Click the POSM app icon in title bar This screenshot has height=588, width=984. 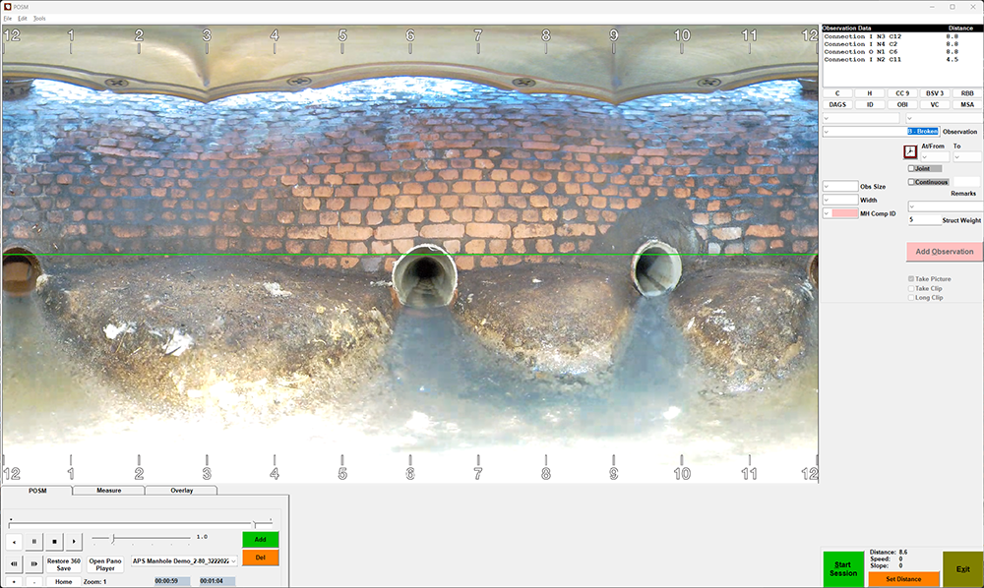8,6
